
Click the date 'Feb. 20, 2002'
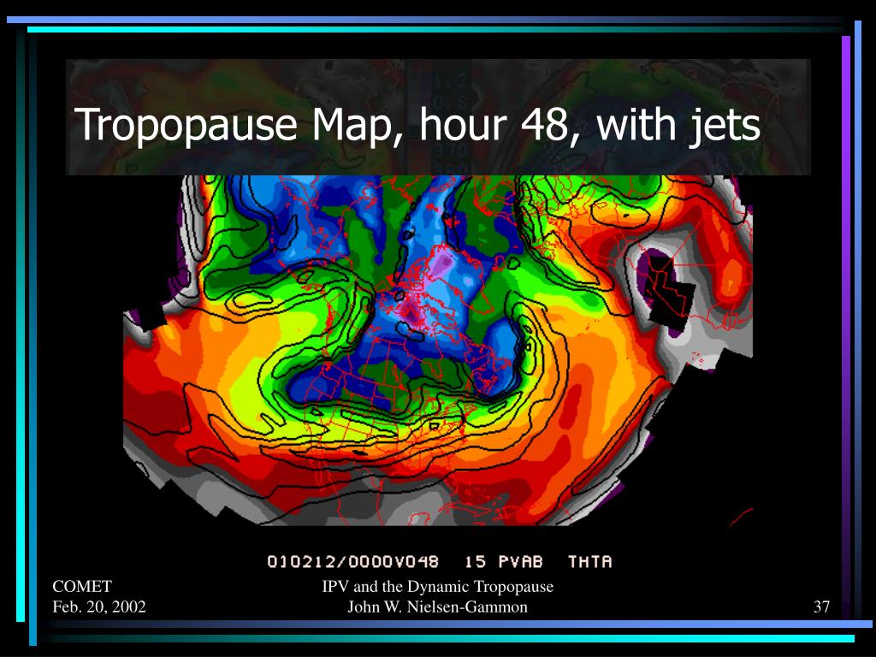99,607
